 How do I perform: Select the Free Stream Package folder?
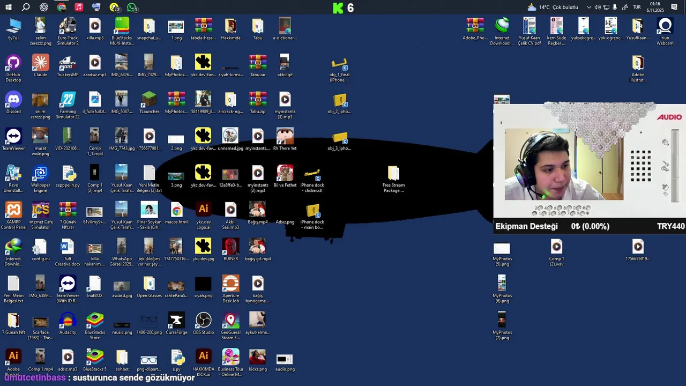pyautogui.click(x=393, y=179)
